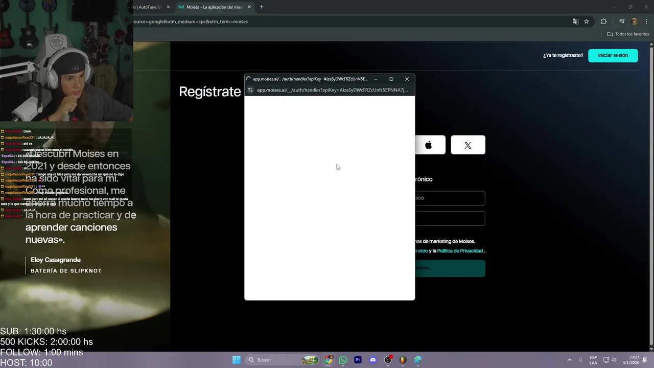Click the microphone tray icon
Image resolution: width=654 pixels, height=368 pixels.
(x=580, y=360)
